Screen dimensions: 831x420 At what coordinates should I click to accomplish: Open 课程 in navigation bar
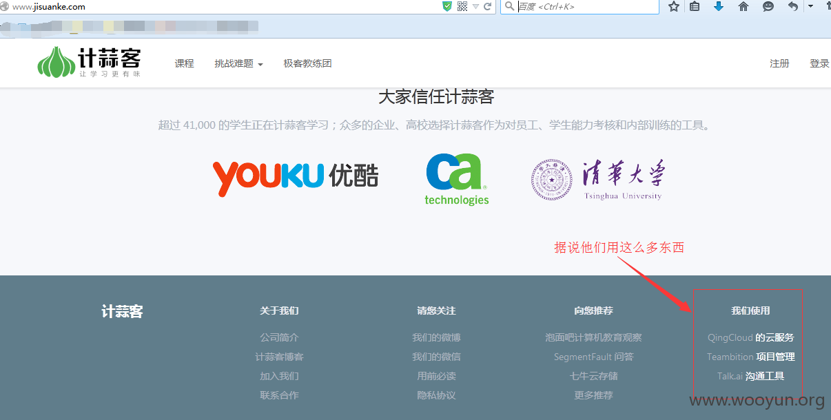click(x=185, y=63)
